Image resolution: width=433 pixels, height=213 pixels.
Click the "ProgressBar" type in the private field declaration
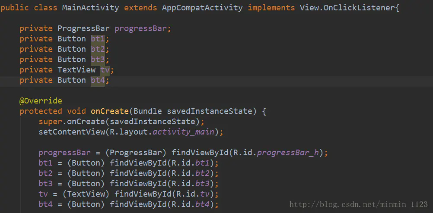click(83, 28)
